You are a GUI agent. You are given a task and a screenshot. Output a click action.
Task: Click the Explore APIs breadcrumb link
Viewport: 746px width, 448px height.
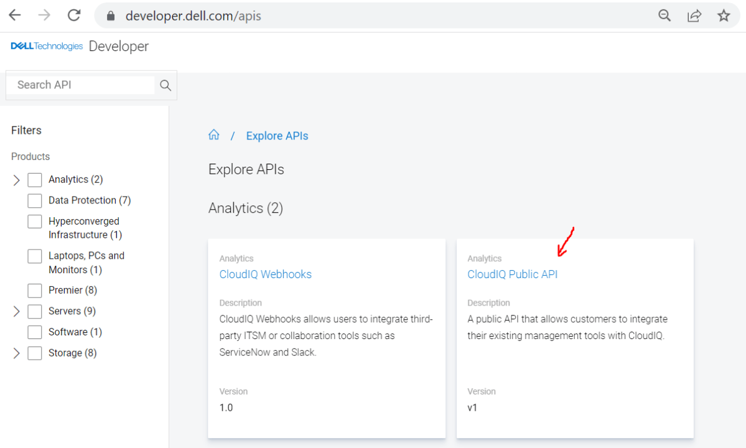tap(277, 136)
